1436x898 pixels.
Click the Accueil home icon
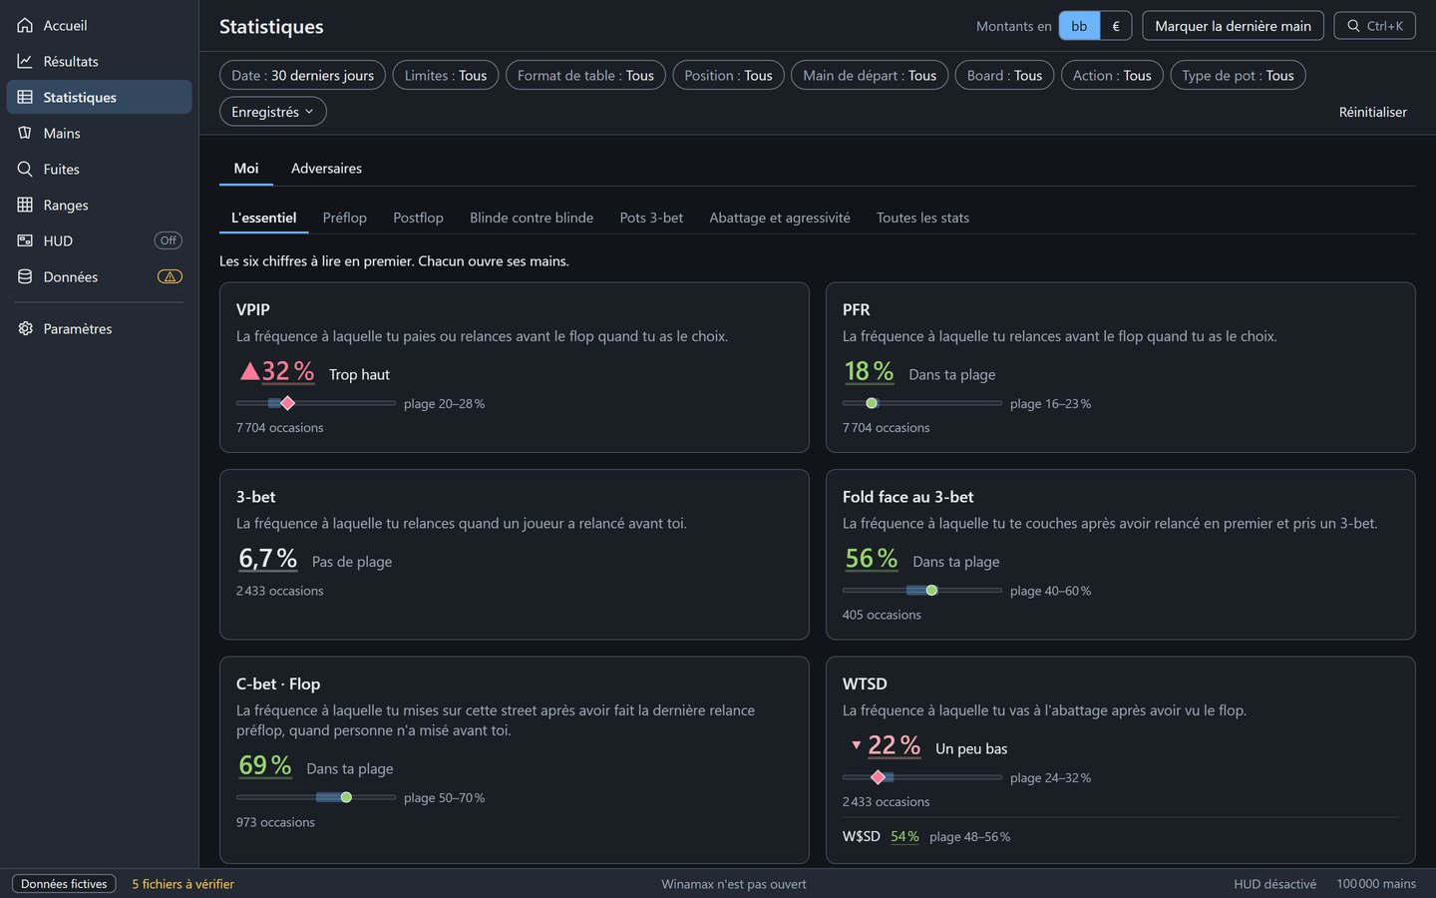point(25,25)
